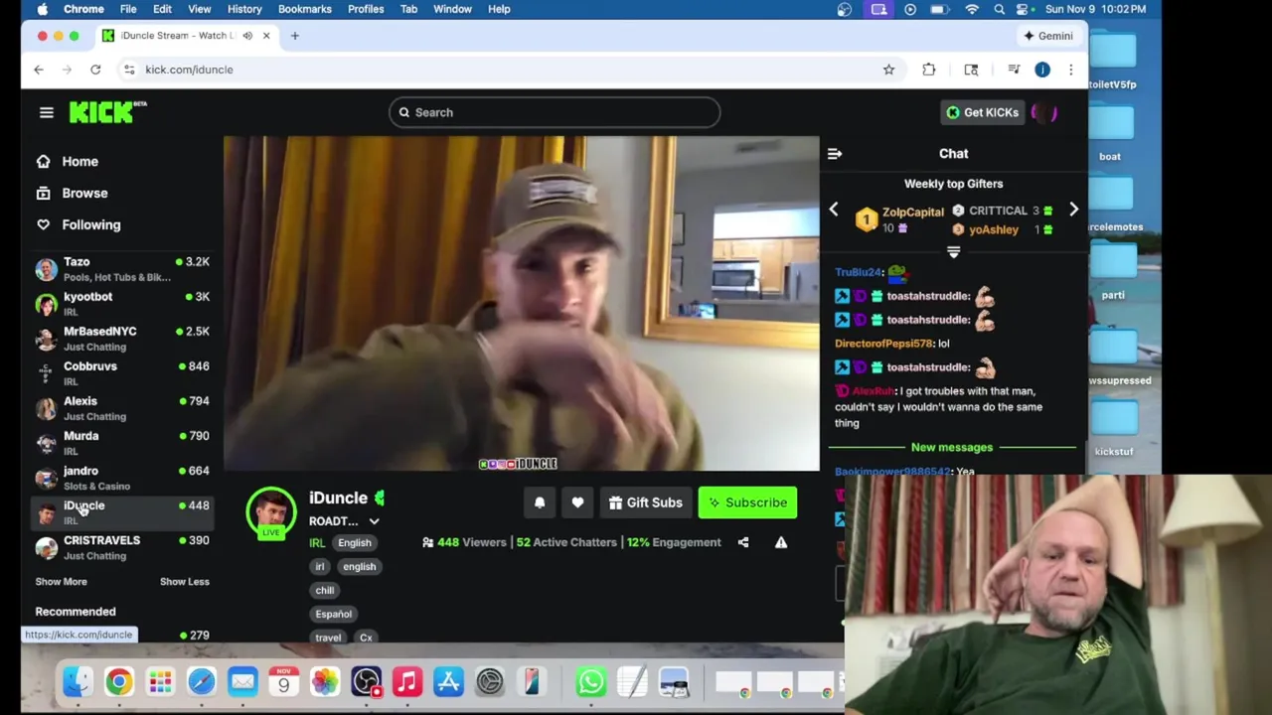
Task: Open MrBasedNYC's channel in the sidebar
Action: [x=122, y=339]
